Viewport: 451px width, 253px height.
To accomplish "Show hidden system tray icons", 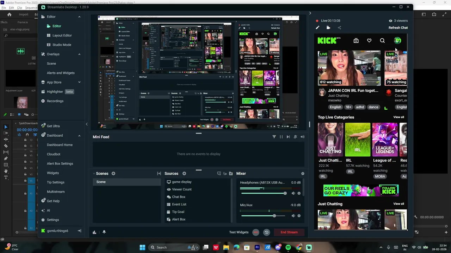I will [x=381, y=247].
